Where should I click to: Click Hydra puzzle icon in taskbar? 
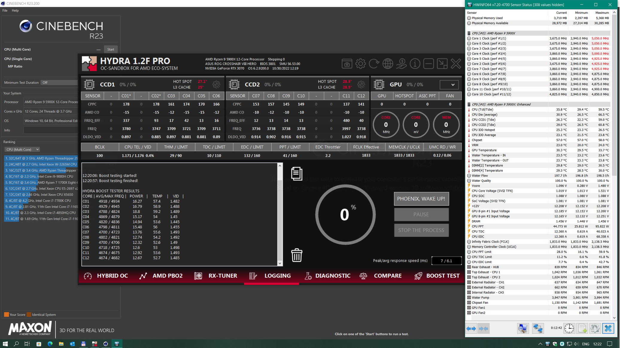tap(95, 344)
